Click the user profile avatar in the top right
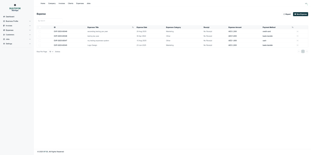311x155 pixels. [306, 4]
